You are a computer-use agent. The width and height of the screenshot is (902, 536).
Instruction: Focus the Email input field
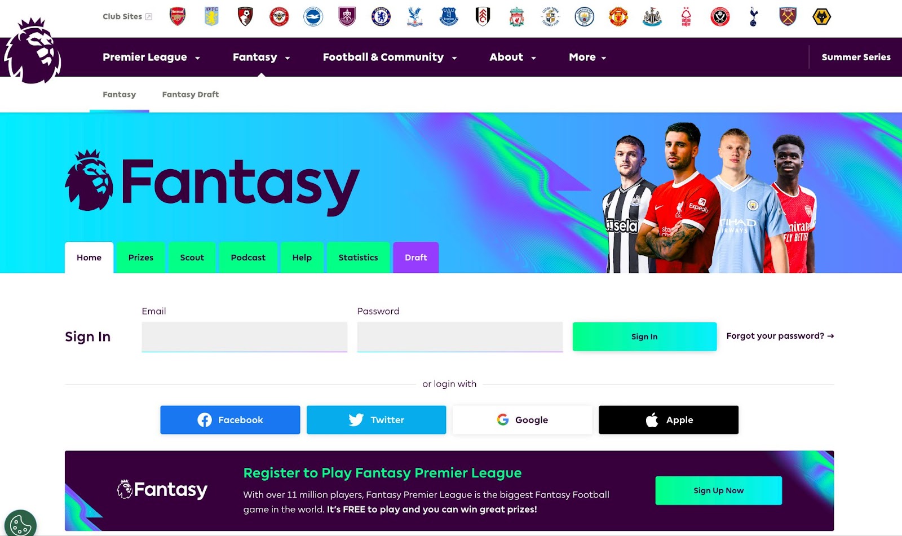pyautogui.click(x=245, y=337)
